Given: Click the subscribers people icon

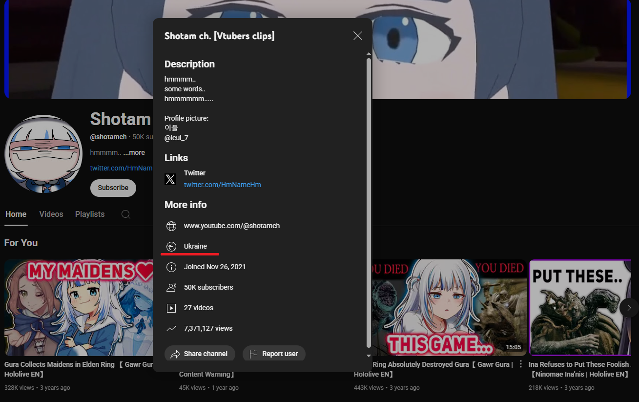Looking at the screenshot, I should click(x=171, y=287).
